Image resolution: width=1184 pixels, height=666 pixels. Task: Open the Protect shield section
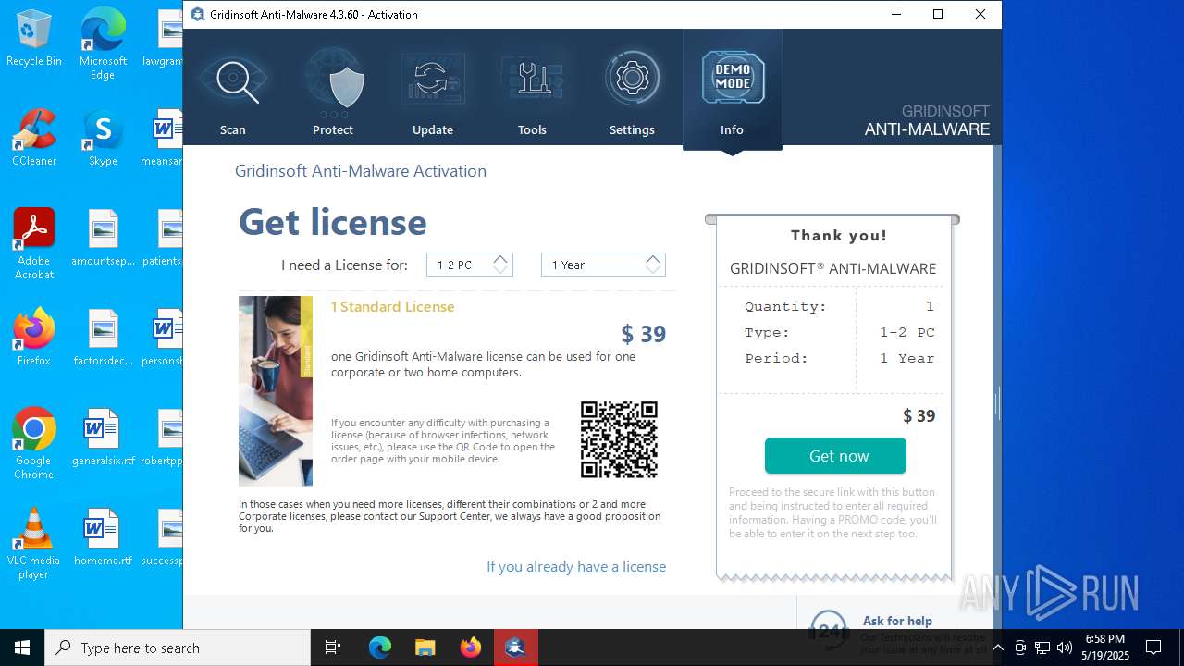click(x=333, y=91)
